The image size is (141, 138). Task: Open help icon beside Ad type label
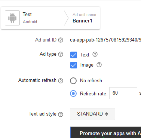click(61, 54)
